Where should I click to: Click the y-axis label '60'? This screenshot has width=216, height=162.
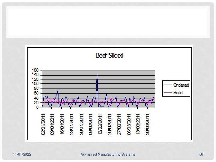point(36,93)
